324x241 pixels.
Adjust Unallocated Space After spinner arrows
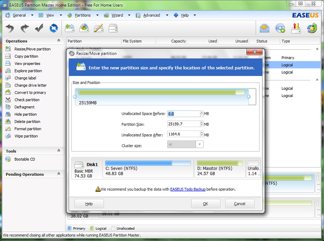(x=202, y=134)
